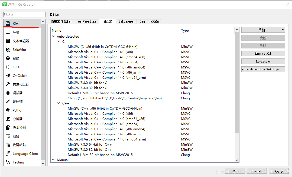Open Auto-detection Settings

[263, 69]
